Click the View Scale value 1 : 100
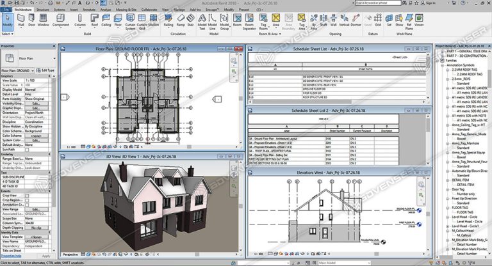 tap(37, 81)
